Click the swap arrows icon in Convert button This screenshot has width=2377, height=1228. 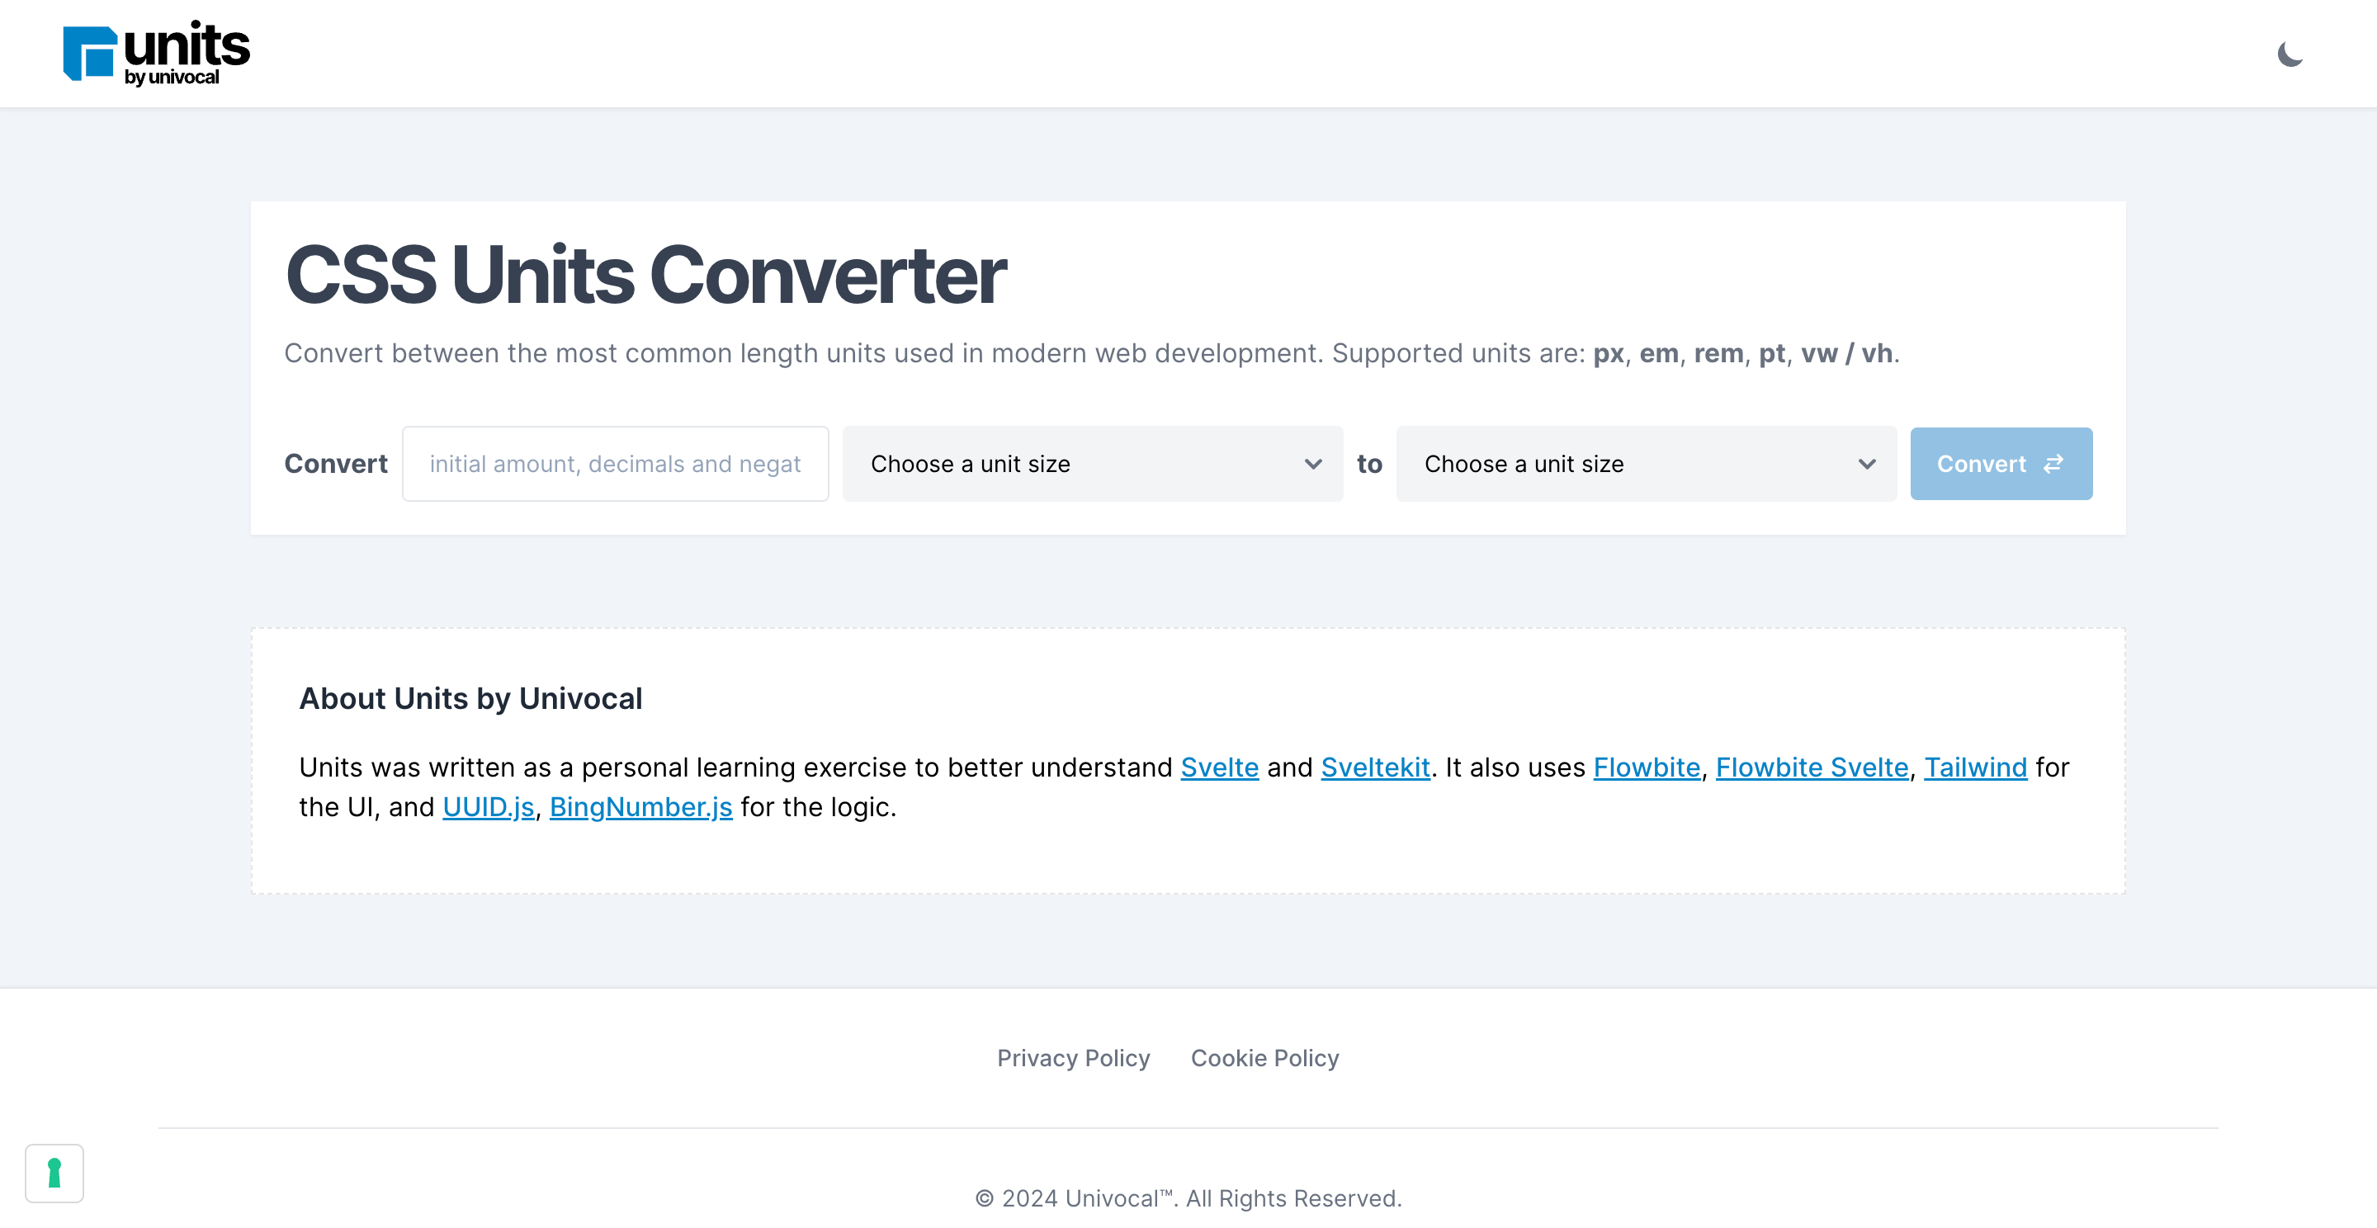click(x=2053, y=464)
